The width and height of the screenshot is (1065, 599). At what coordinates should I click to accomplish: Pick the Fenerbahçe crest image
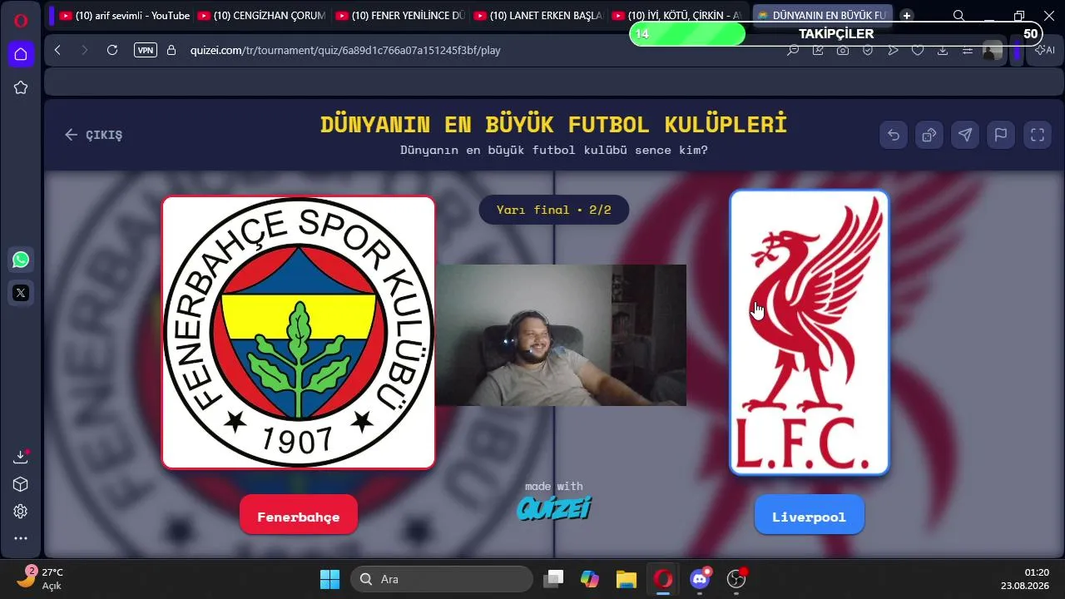(298, 333)
